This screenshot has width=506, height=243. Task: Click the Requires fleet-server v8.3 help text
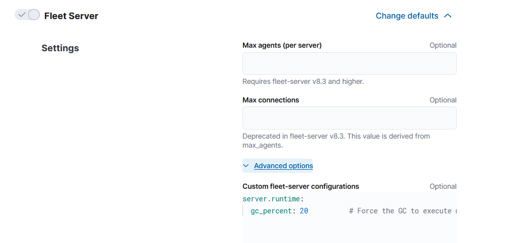(303, 81)
